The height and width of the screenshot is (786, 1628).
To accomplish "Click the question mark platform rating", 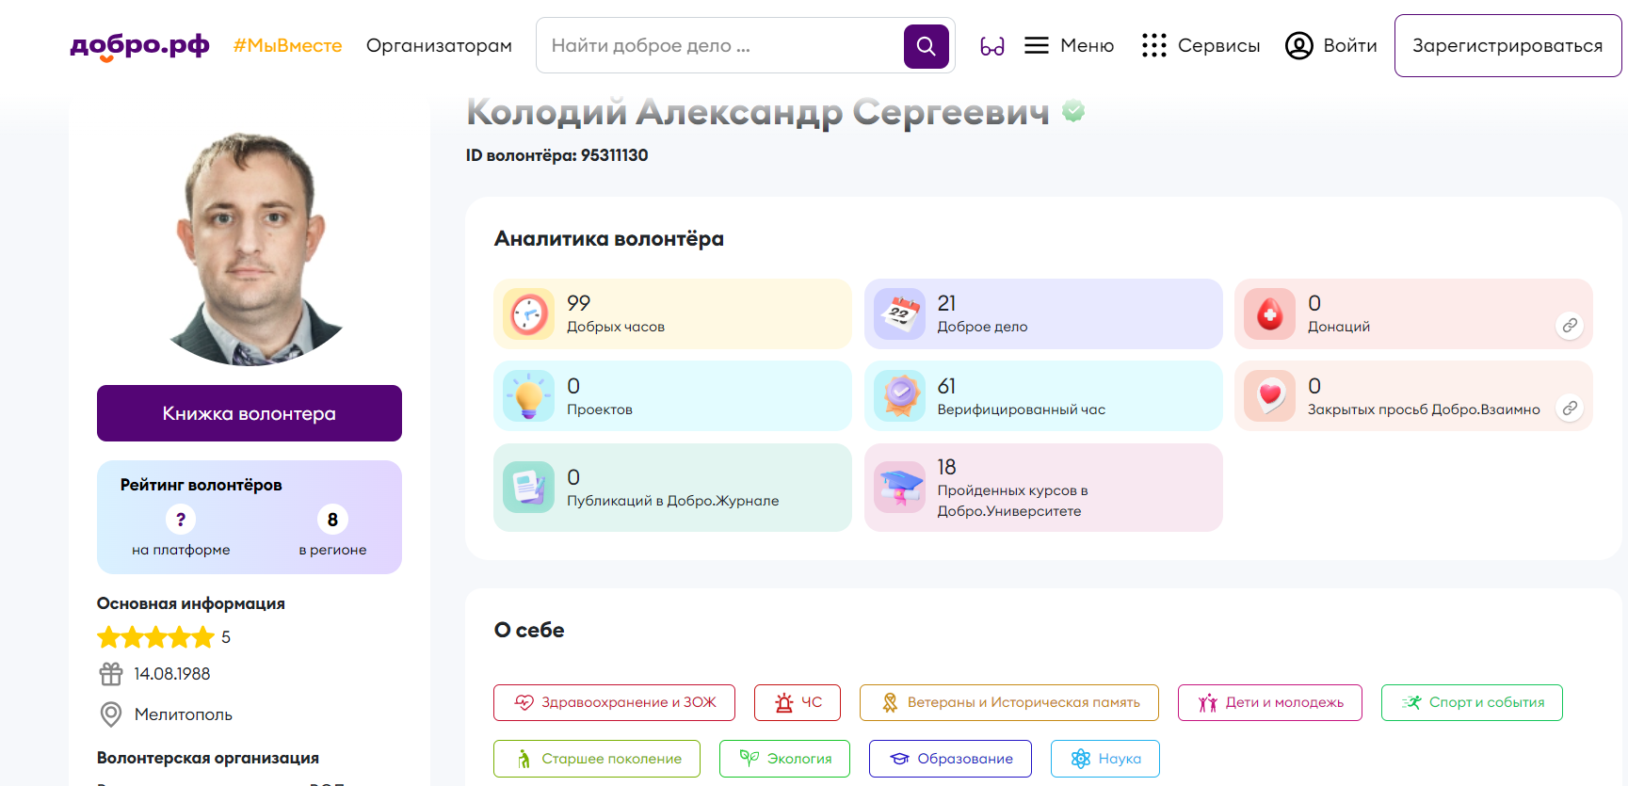I will pyautogui.click(x=181, y=520).
